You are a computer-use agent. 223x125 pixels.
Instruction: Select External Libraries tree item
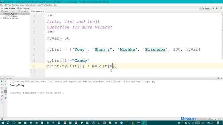[x=10, y=18]
